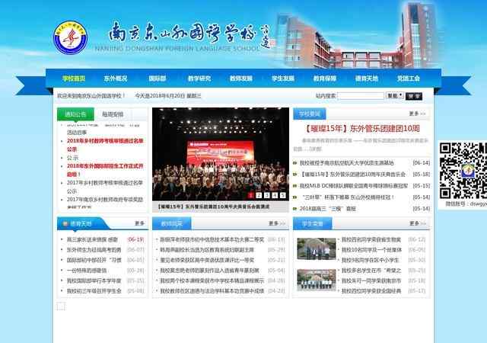Open the 国际部 navigation menu
The height and width of the screenshot is (343, 487).
[x=158, y=78]
